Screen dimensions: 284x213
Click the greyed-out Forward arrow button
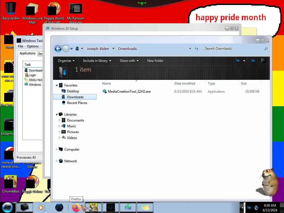(x=66, y=49)
